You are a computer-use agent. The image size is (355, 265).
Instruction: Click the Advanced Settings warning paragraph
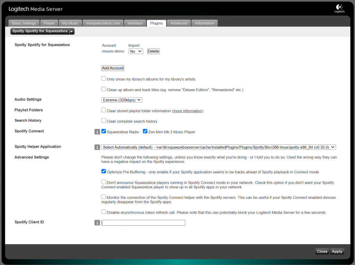pyautogui.click(x=219, y=160)
